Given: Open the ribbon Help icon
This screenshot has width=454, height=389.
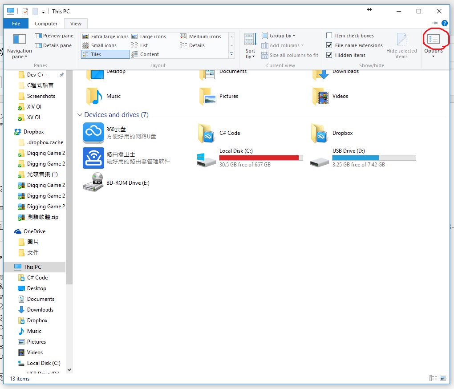Looking at the screenshot, I should coord(445,23).
